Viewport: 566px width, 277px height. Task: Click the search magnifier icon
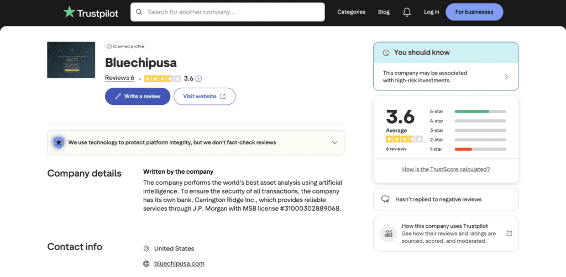(x=139, y=12)
